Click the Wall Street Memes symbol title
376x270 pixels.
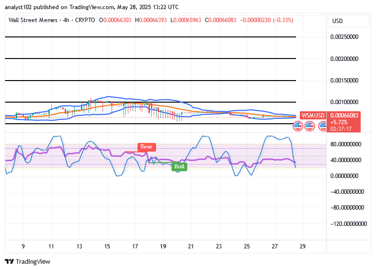coord(33,20)
